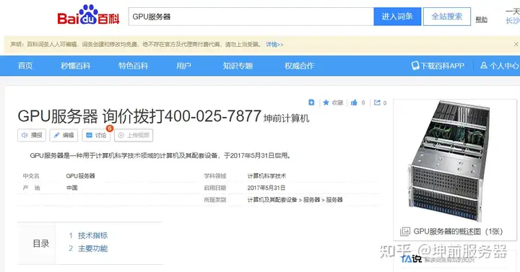Open the 权威合作 menu

(x=299, y=66)
